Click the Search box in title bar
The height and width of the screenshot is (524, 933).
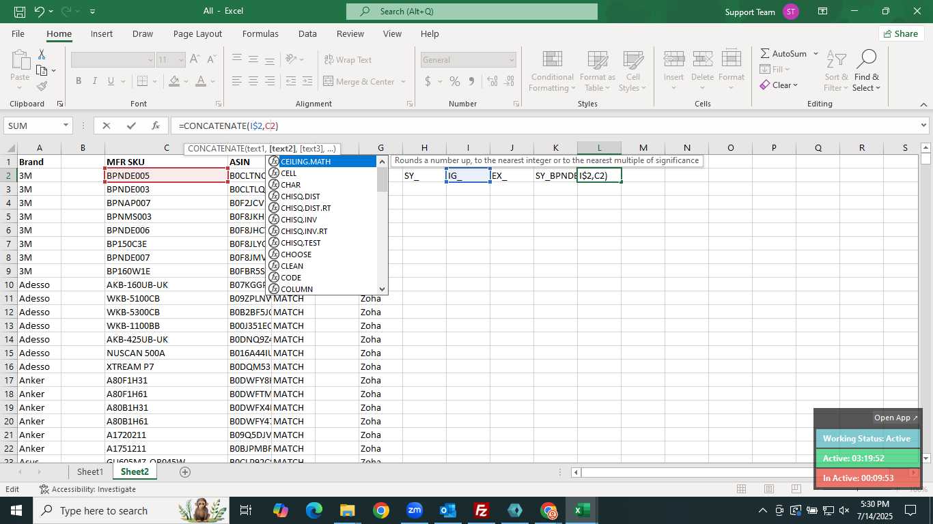(472, 12)
